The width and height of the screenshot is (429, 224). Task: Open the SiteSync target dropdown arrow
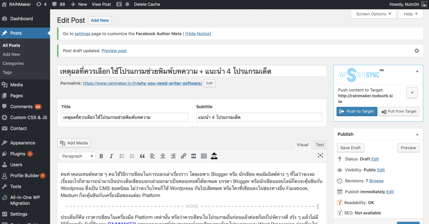point(412,93)
